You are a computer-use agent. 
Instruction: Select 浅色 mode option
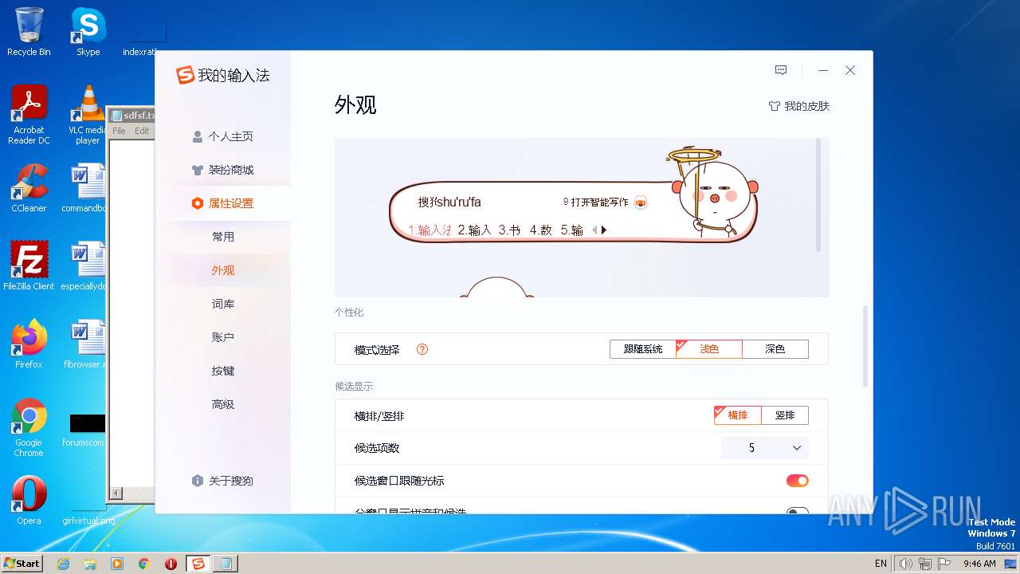[x=709, y=349]
